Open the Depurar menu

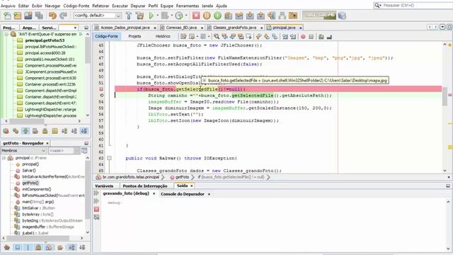point(138,6)
